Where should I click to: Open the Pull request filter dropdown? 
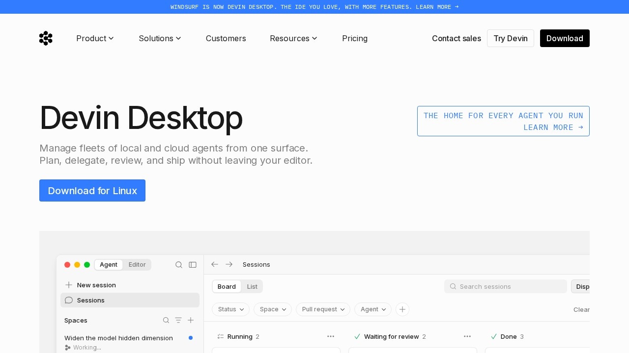(323, 309)
